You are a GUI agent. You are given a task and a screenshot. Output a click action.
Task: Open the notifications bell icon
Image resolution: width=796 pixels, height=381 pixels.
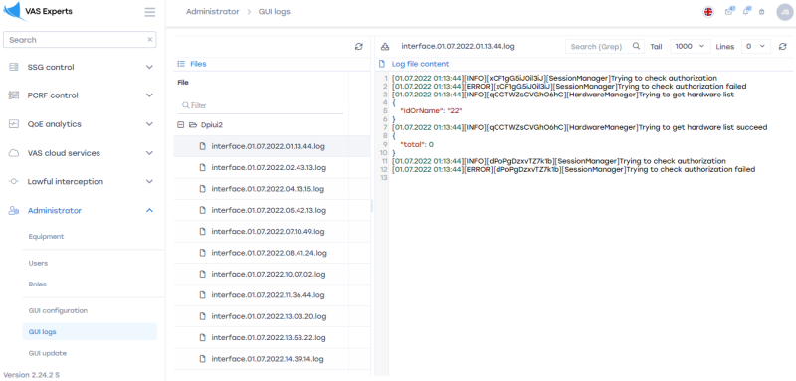pyautogui.click(x=746, y=11)
